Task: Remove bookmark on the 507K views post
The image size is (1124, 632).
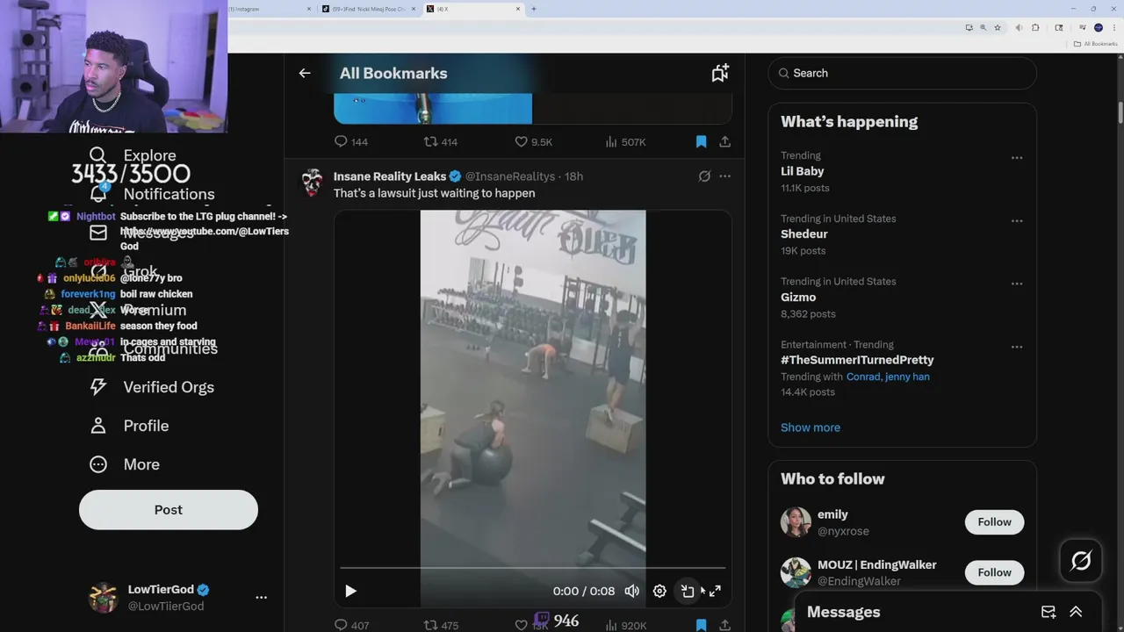Action: click(x=701, y=141)
